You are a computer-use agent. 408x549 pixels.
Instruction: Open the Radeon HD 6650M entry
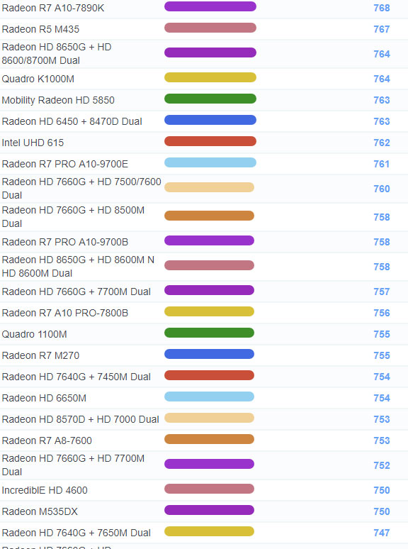pos(44,398)
